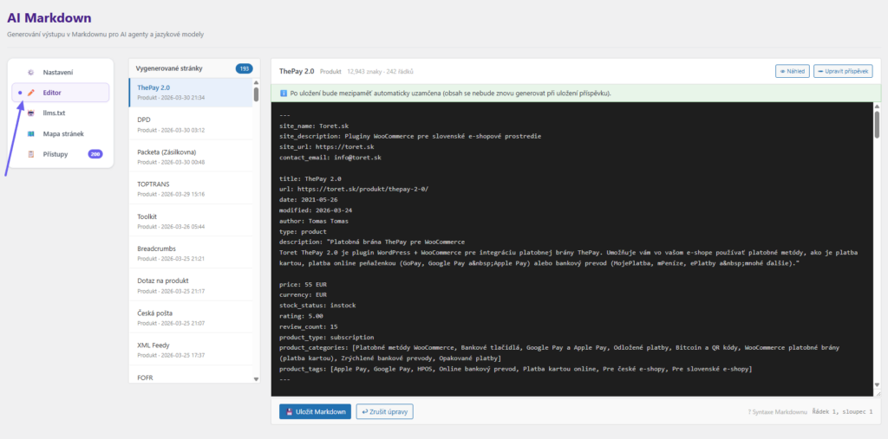Click Zrušit úpravy to discard changes
This screenshot has width=888, height=439.
(384, 412)
